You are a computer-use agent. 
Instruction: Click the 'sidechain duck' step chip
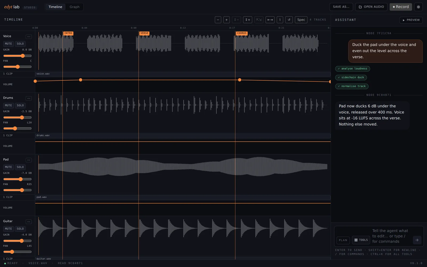click(351, 77)
